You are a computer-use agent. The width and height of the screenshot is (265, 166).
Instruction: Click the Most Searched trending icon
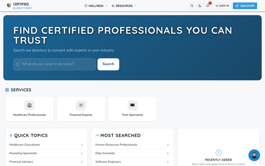pyautogui.click(x=97, y=135)
